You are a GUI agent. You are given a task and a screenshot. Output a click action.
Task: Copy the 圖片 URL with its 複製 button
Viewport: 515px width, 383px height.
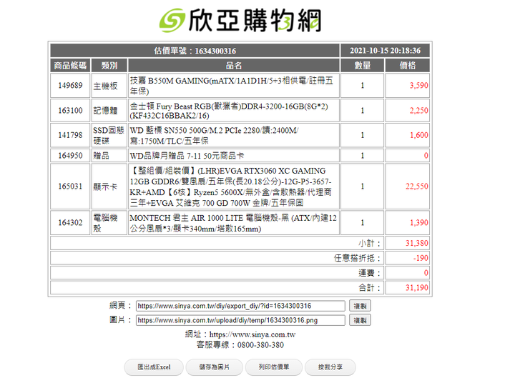360,320
